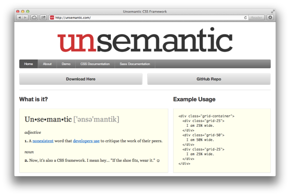Enter full screen with the corner arrows icon
The height and width of the screenshot is (196, 290).
[273, 12]
